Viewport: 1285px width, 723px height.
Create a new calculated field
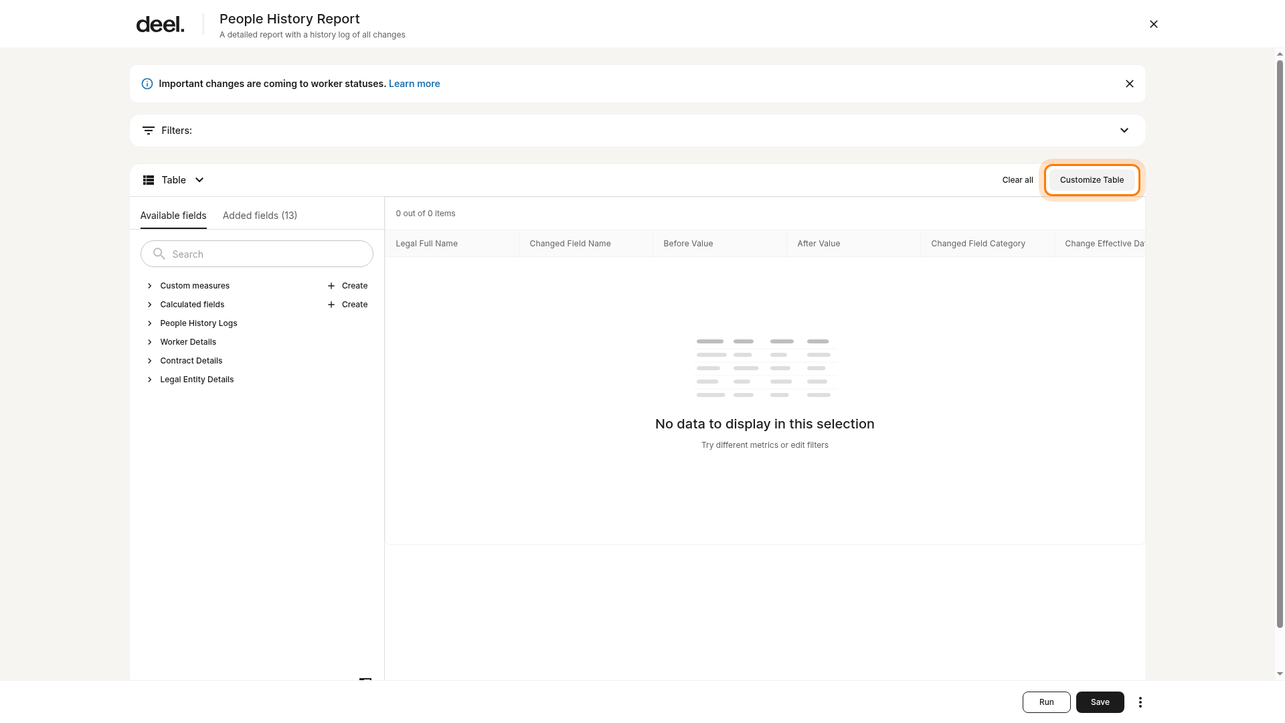pos(347,305)
